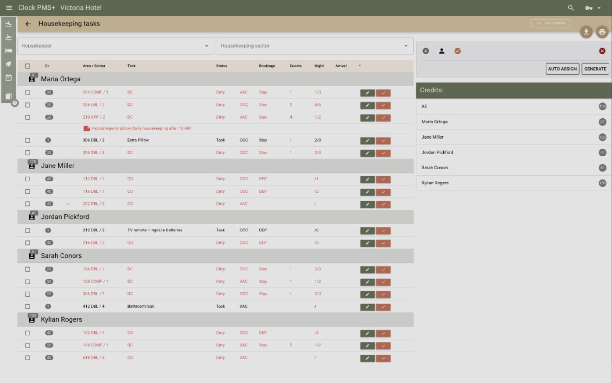The width and height of the screenshot is (612, 383).
Task: Select the 412 DBL Bathroom leak checkbox
Action: point(28,306)
